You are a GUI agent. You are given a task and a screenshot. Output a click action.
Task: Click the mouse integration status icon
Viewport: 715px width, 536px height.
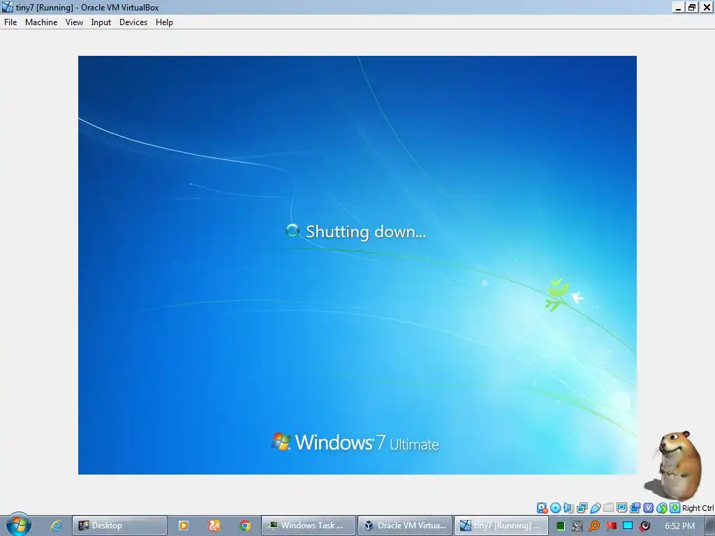pos(662,508)
